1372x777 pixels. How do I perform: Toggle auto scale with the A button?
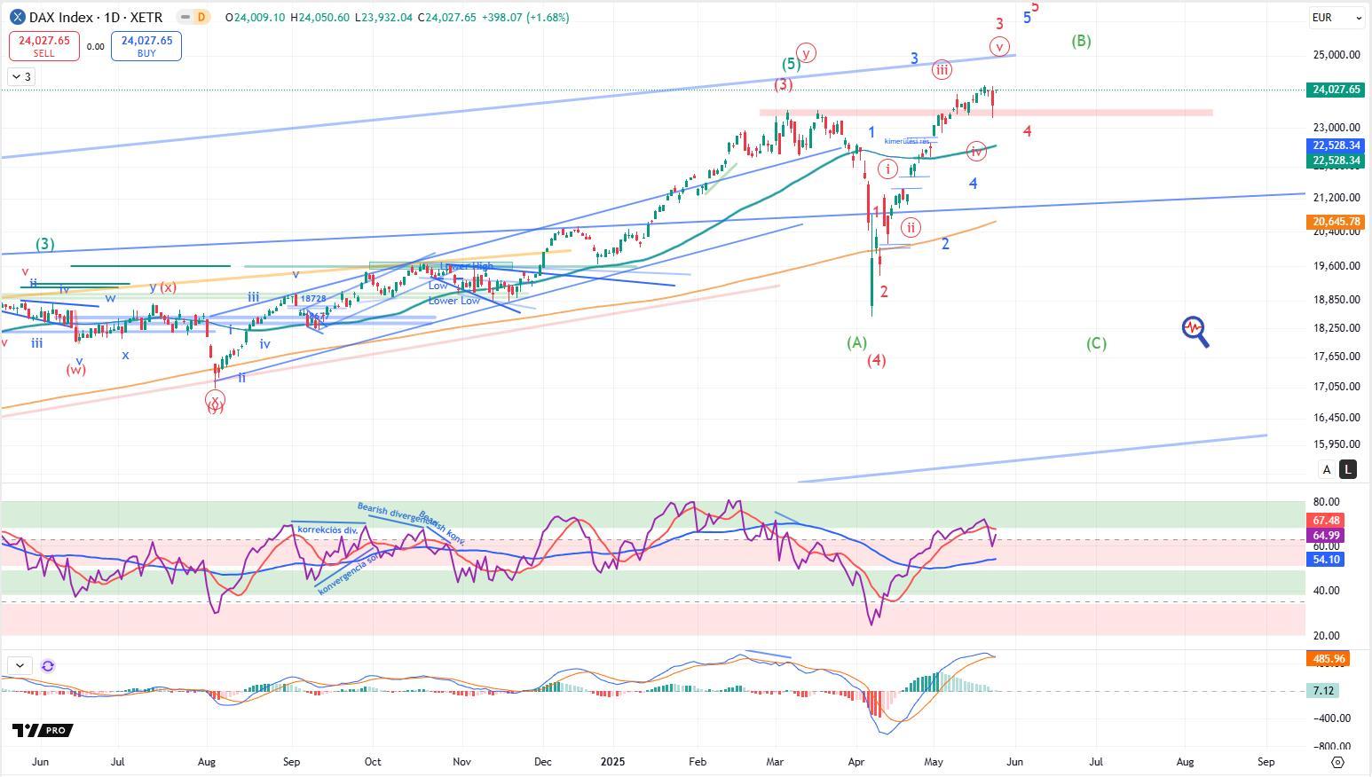1327,469
